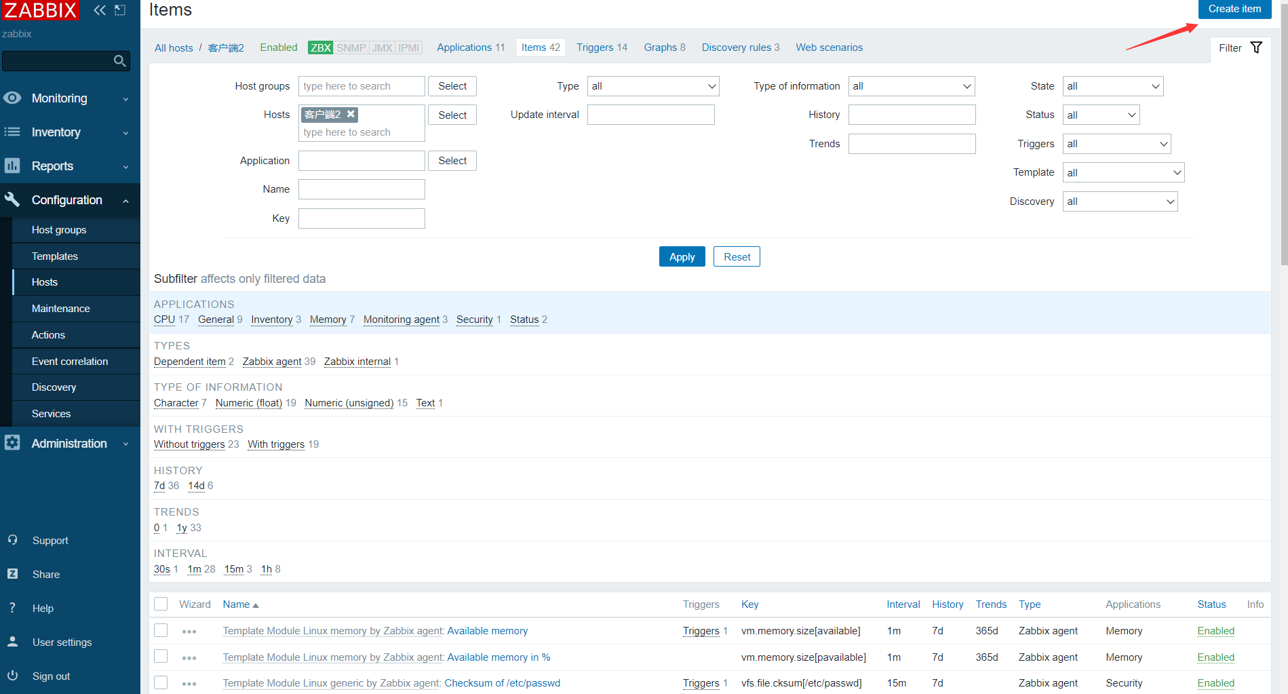This screenshot has height=694, width=1288.
Task: Collapse the sidebar with double-chevron icon
Action: [x=100, y=10]
